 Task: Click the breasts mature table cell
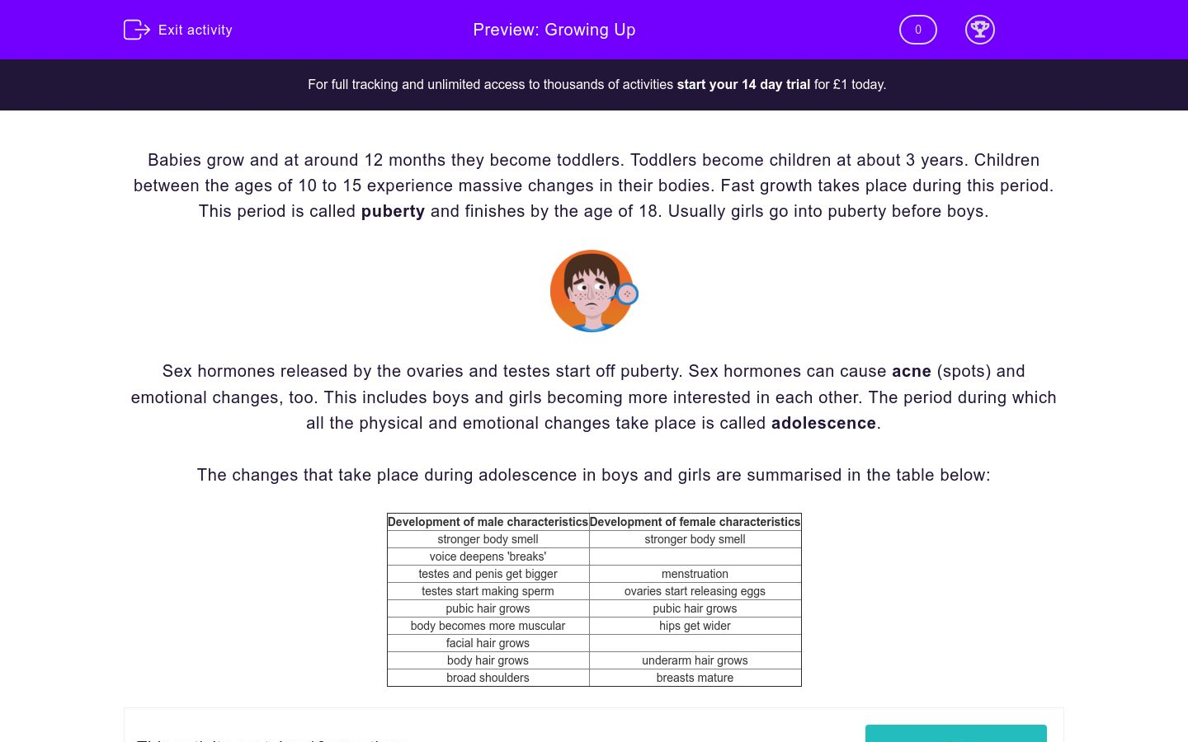[695, 678]
